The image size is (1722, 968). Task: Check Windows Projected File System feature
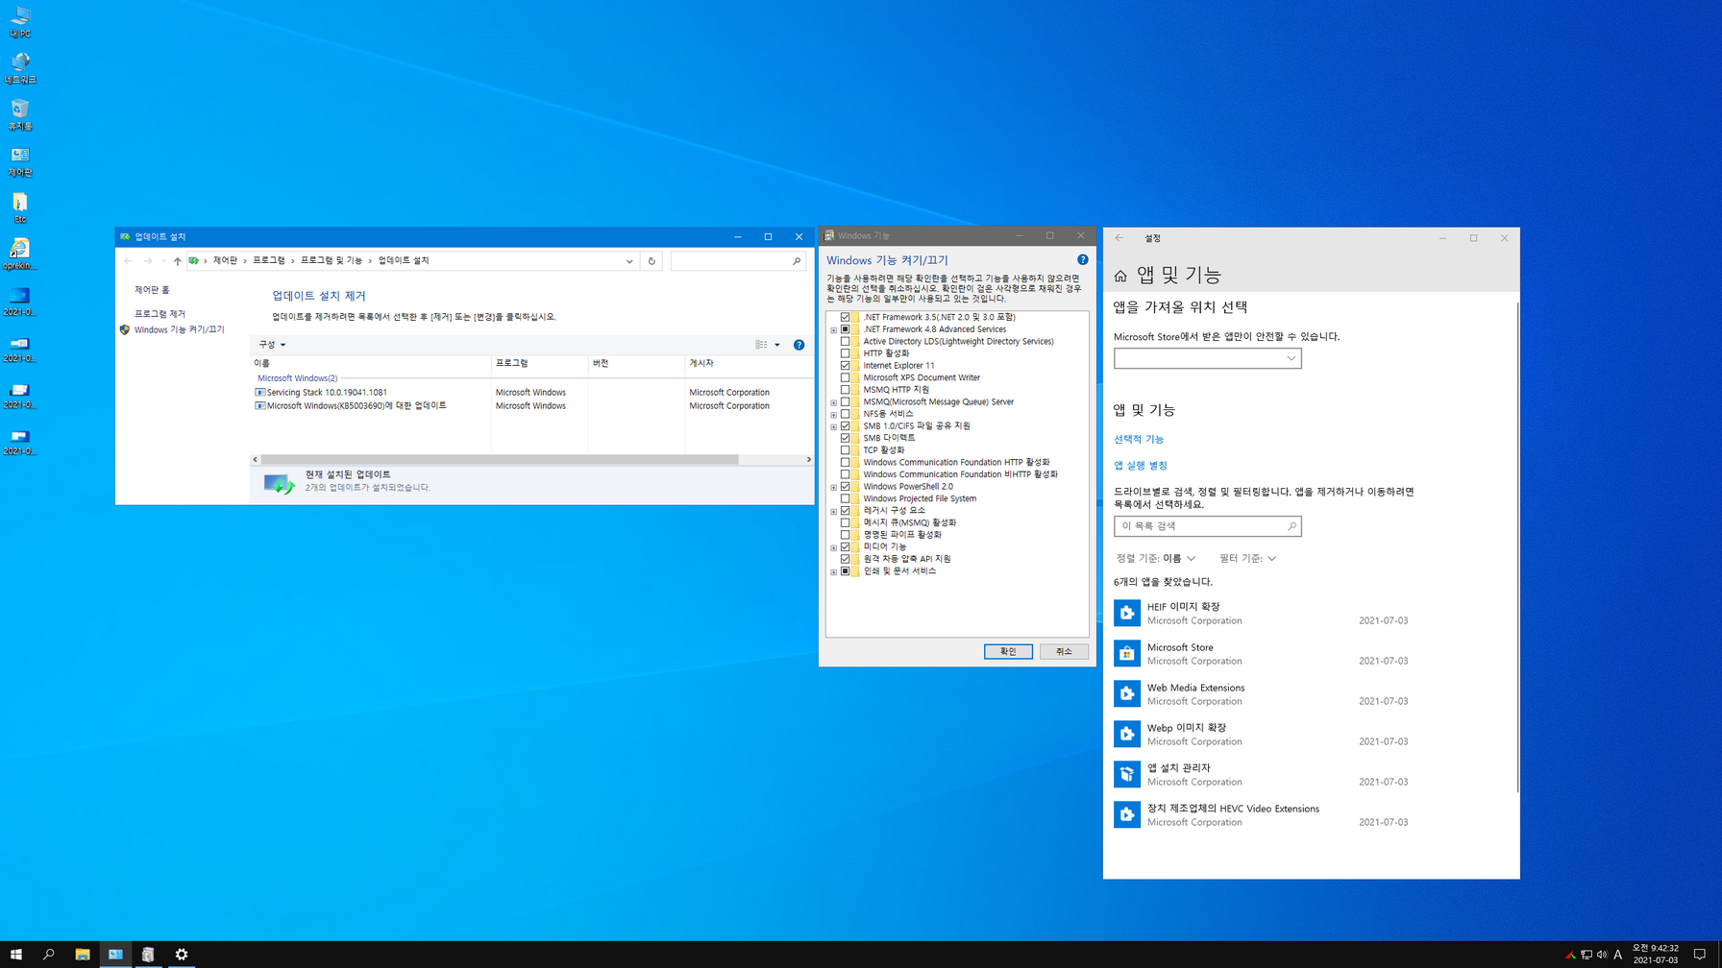click(846, 498)
